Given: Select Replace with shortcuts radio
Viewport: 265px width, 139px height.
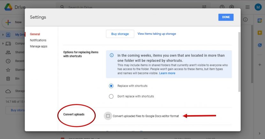Looking at the screenshot, I should coord(111,86).
